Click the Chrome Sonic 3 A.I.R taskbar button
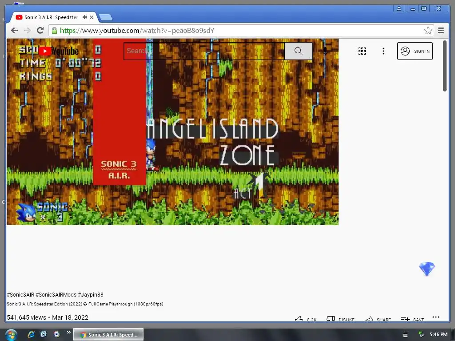Image resolution: width=455 pixels, height=341 pixels. (x=108, y=335)
